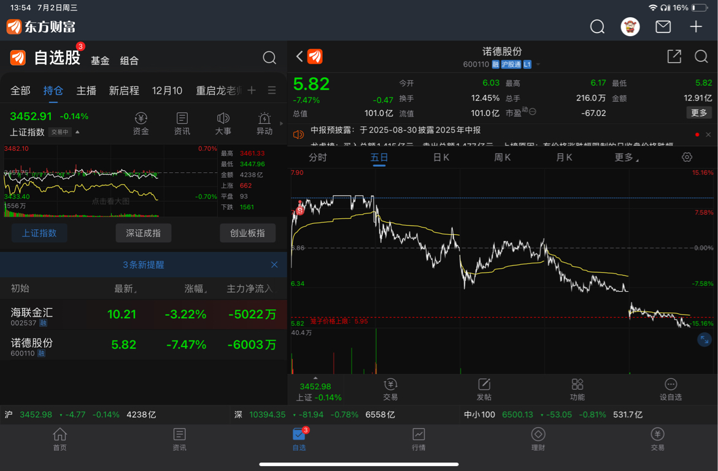718x471 pixels.
Task: Search stocks from the detail panel
Action: (701, 56)
